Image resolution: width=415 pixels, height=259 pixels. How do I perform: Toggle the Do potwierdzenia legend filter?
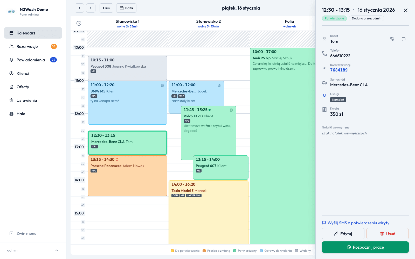(x=185, y=251)
